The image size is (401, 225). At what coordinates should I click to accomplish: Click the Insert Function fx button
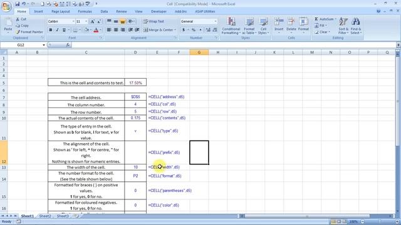(x=68, y=45)
